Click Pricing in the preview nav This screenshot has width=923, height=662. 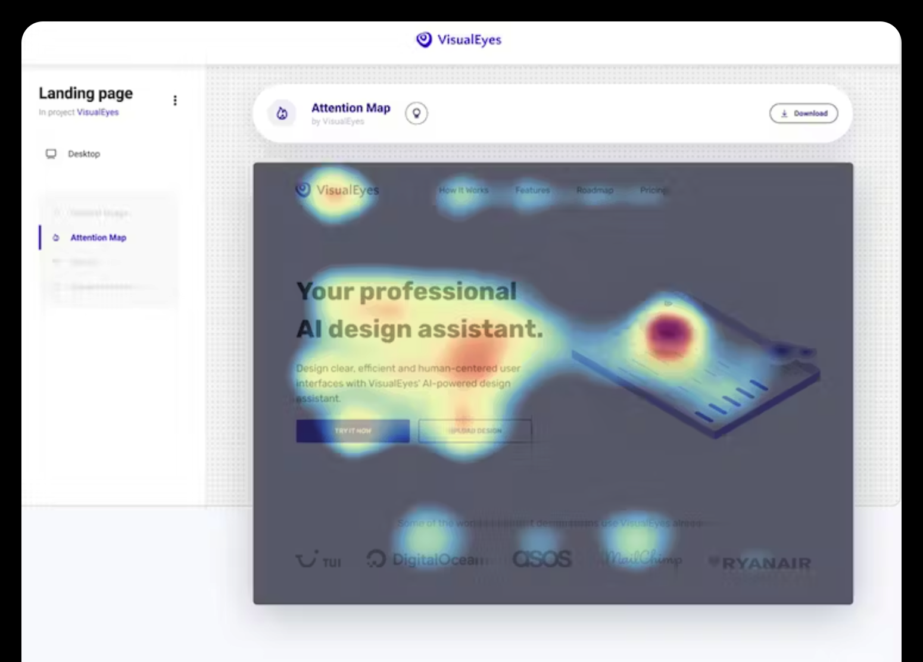653,190
